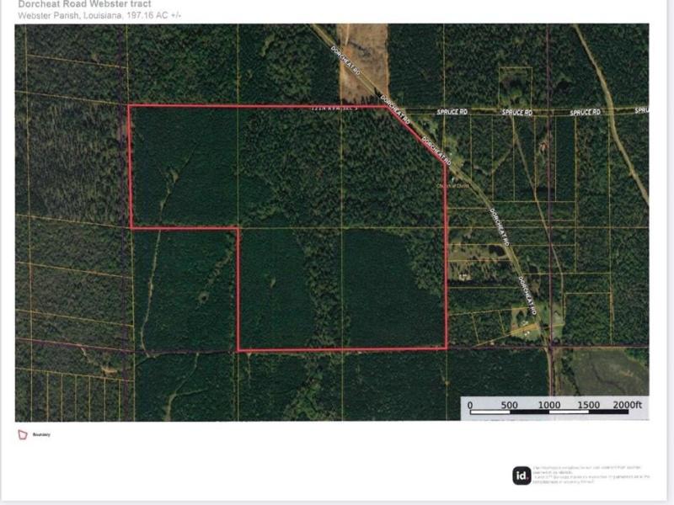The height and width of the screenshot is (505, 674).
Task: Click the red Boundary legend icon
Action: click(x=22, y=434)
